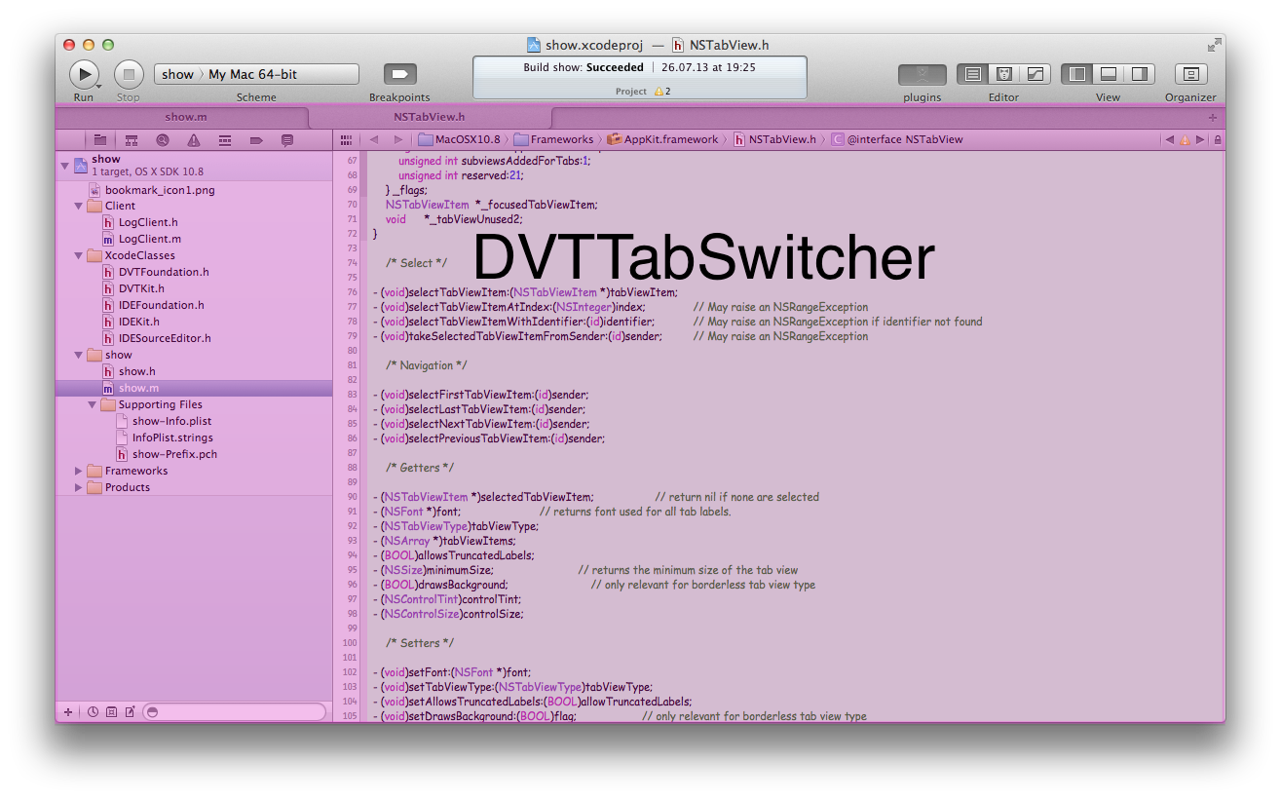Image resolution: width=1281 pixels, height=799 pixels.
Task: Show the Debug area
Action: pyautogui.click(x=1108, y=74)
